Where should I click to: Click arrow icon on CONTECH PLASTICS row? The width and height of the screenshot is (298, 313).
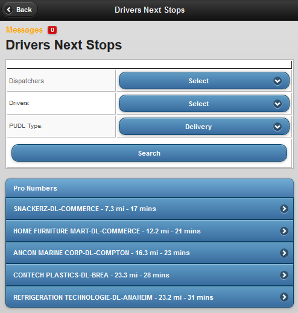(x=284, y=275)
